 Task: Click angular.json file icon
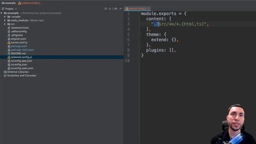coord(9,39)
